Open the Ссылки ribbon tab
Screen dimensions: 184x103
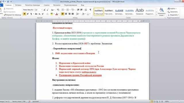tap(47, 5)
